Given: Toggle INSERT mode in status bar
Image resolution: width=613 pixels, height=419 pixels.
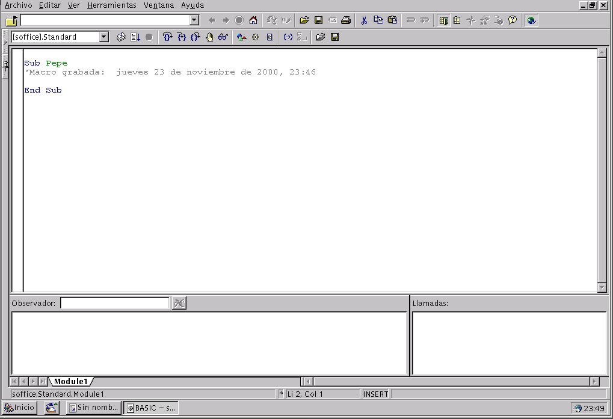Looking at the screenshot, I should (x=375, y=394).
